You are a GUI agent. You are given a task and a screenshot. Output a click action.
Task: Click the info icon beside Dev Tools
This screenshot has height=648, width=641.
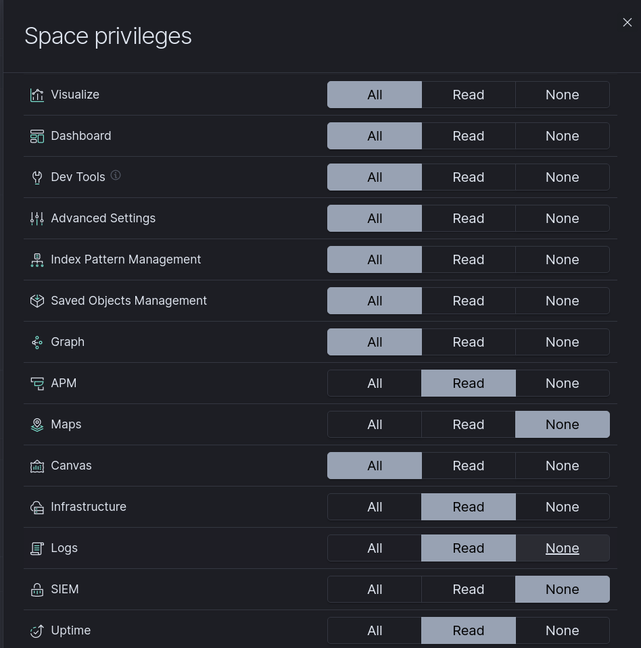coord(116,175)
